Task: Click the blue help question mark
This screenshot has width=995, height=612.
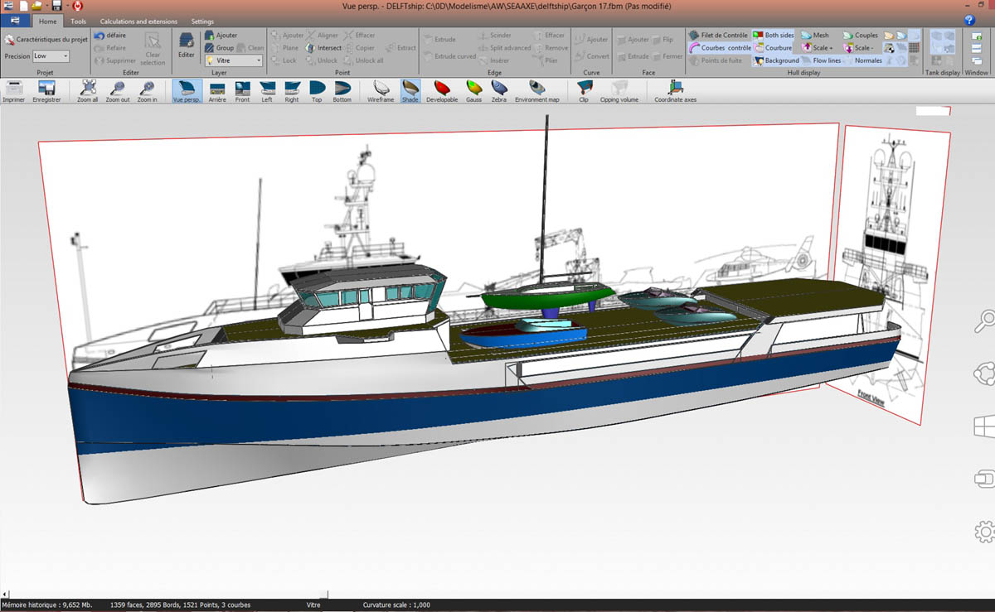Action: (968, 20)
